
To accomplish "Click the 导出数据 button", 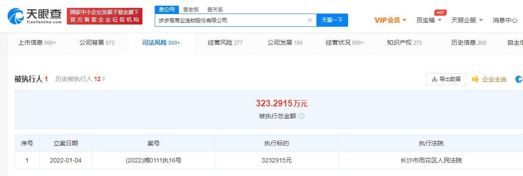I will [446, 79].
